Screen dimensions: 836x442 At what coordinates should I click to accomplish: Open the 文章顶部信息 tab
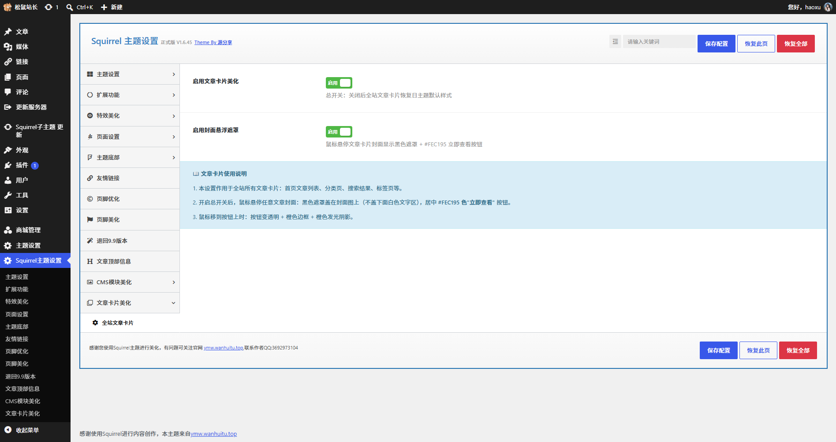point(130,262)
